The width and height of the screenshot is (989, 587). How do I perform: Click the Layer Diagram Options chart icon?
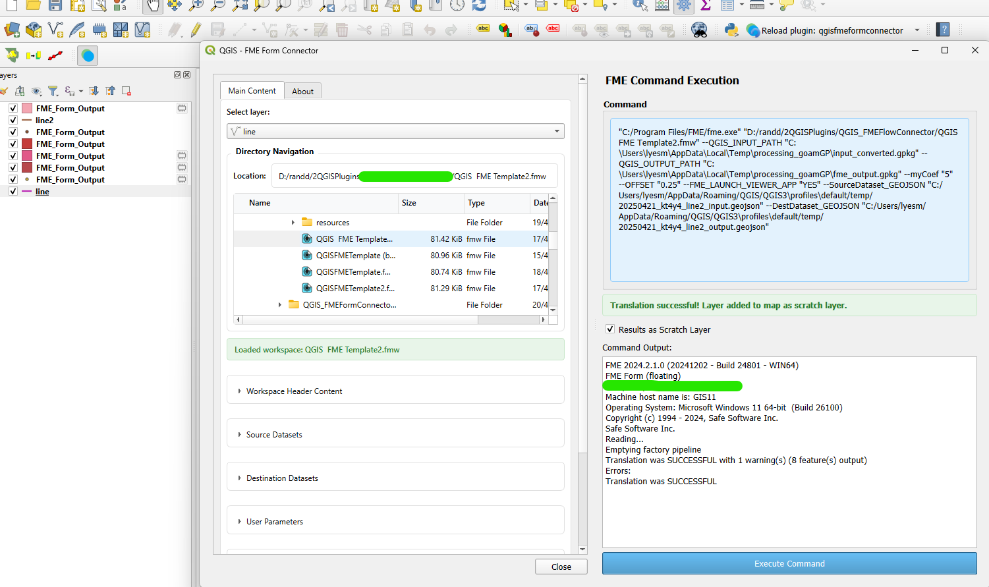click(505, 30)
